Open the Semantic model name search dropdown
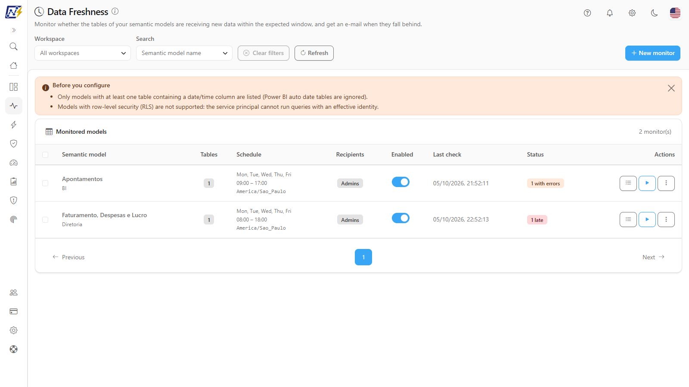The height and width of the screenshot is (387, 689). tap(184, 53)
